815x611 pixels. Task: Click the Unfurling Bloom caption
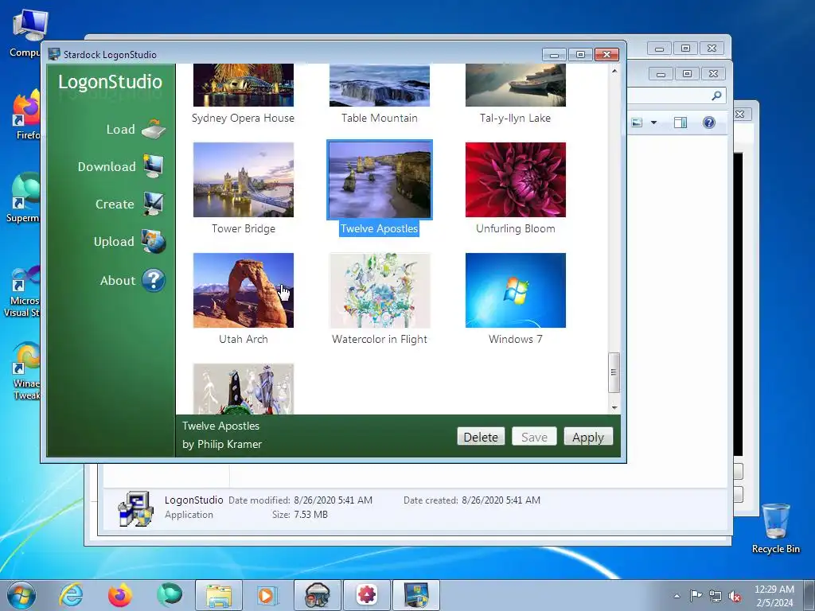[x=516, y=228]
